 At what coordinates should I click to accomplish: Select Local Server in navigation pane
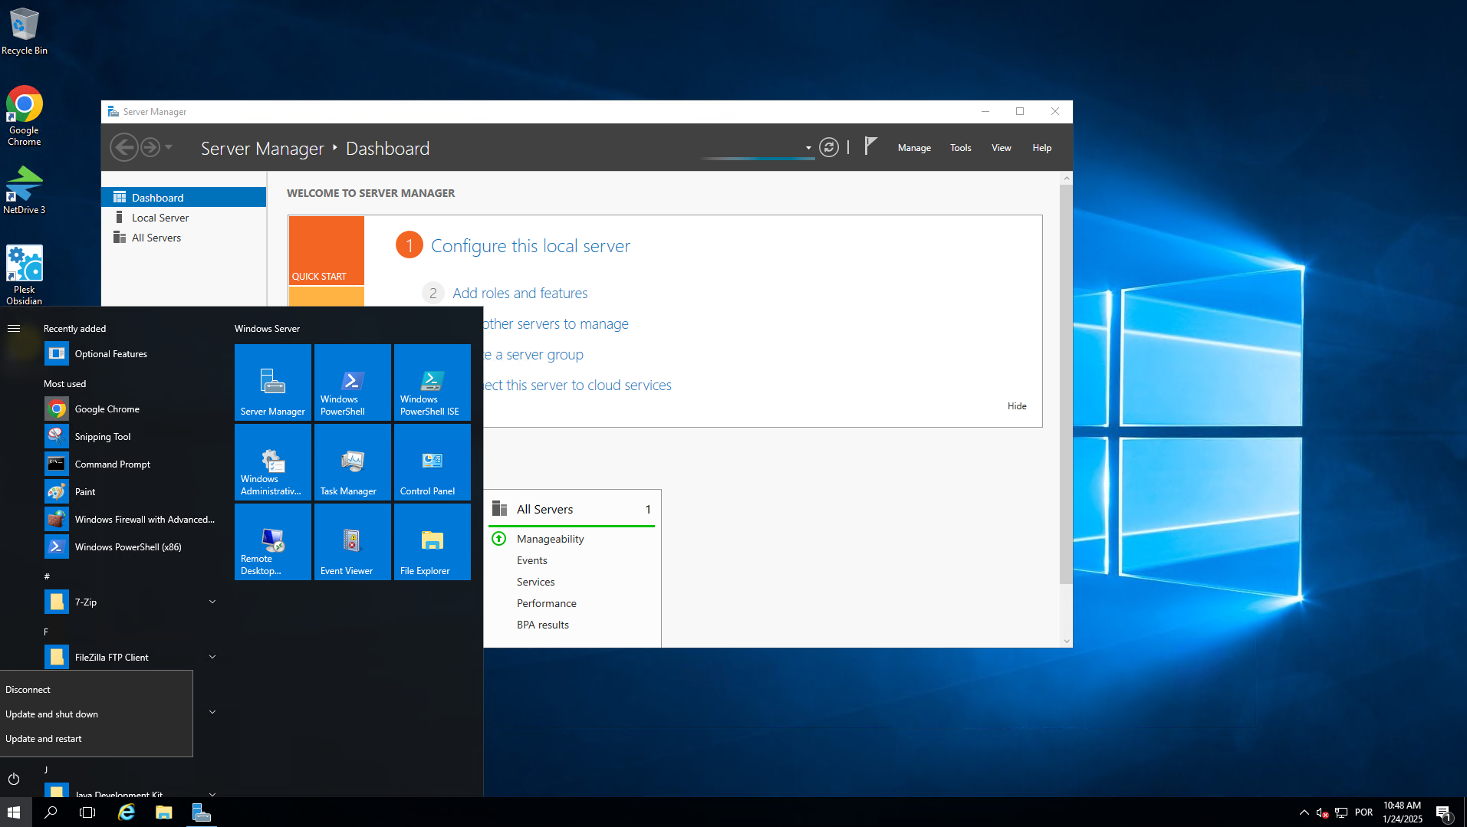[184, 218]
